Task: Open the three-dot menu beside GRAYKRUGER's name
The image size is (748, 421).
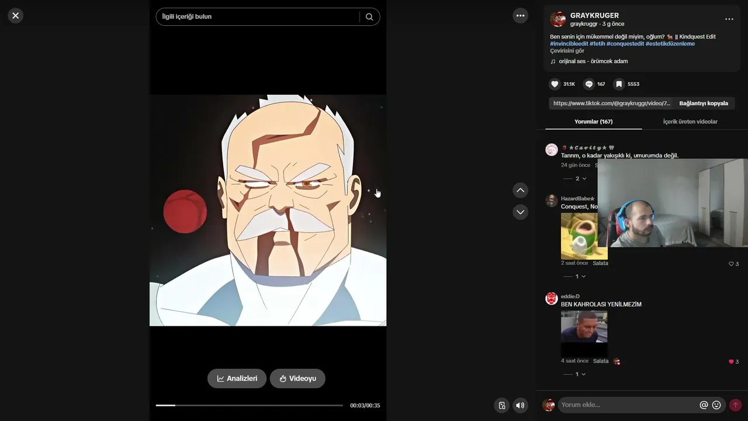Action: tap(729, 19)
